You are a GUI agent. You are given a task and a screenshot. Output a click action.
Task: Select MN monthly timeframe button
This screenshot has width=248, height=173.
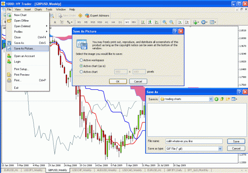pyautogui.click(x=134, y=22)
